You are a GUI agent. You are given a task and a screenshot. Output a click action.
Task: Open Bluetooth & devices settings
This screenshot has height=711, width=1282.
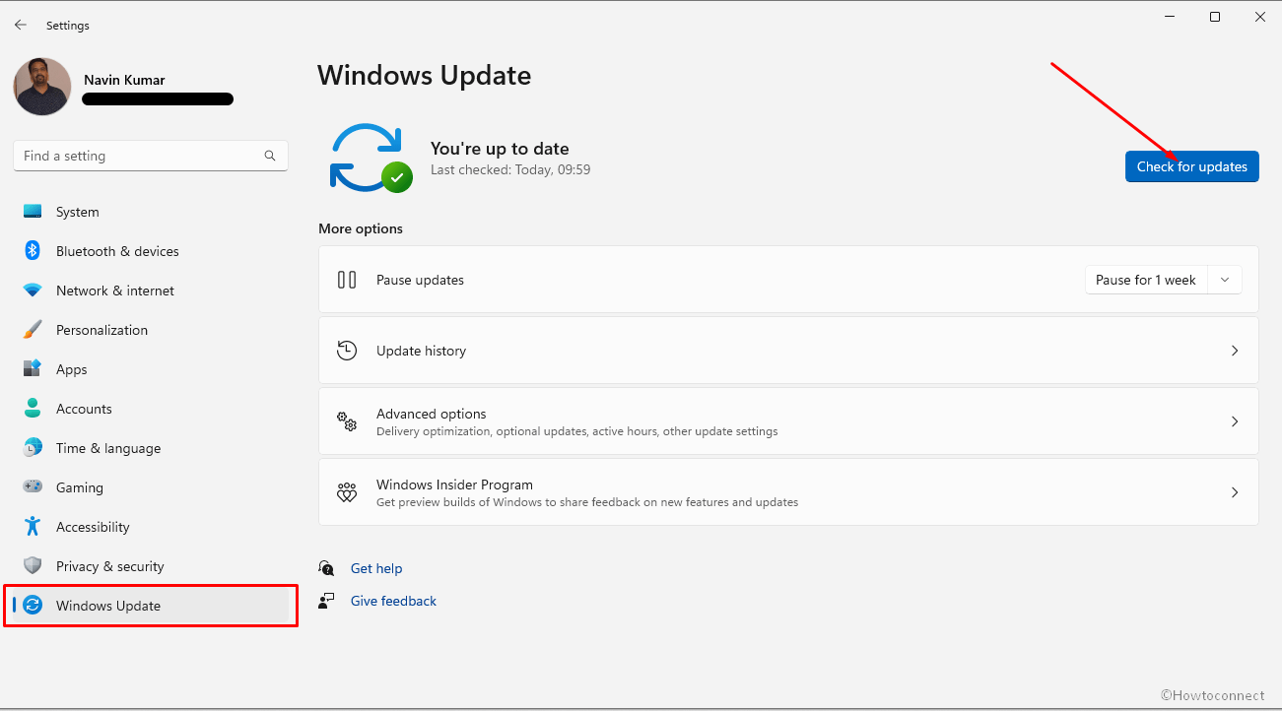[151, 251]
